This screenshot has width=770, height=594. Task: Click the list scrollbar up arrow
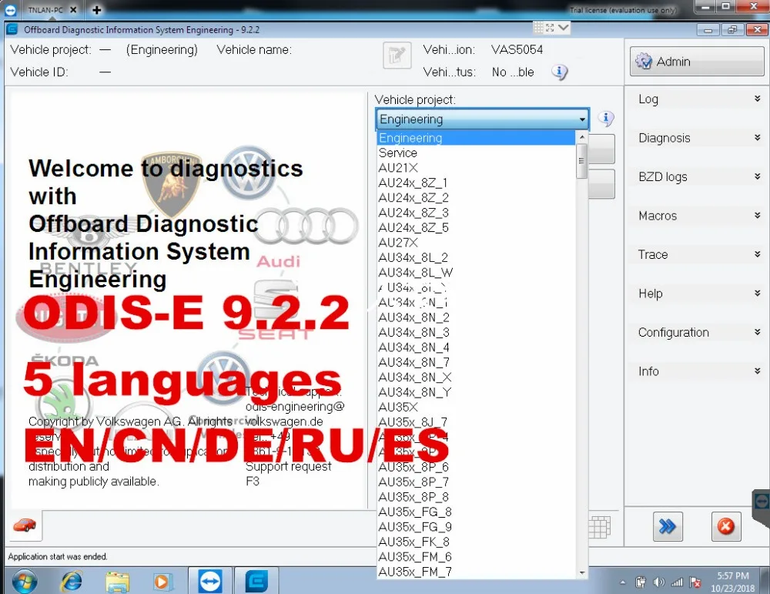(x=582, y=137)
